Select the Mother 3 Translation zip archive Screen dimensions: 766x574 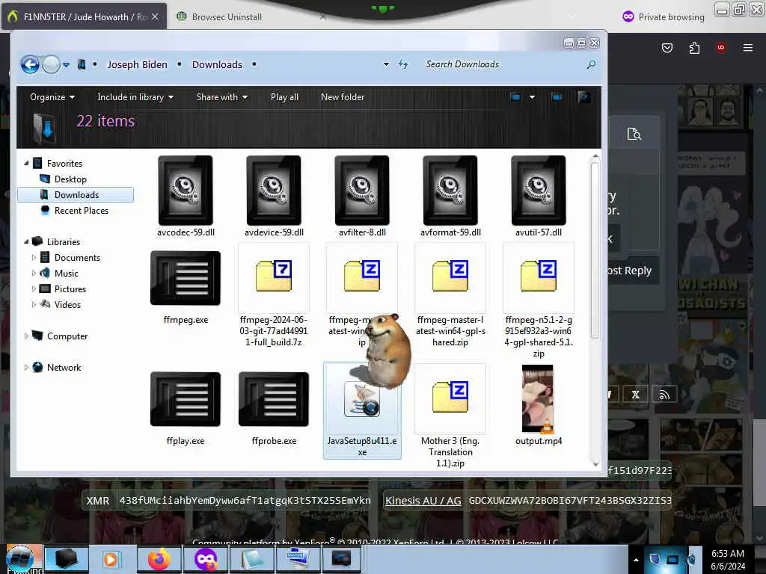tap(450, 397)
